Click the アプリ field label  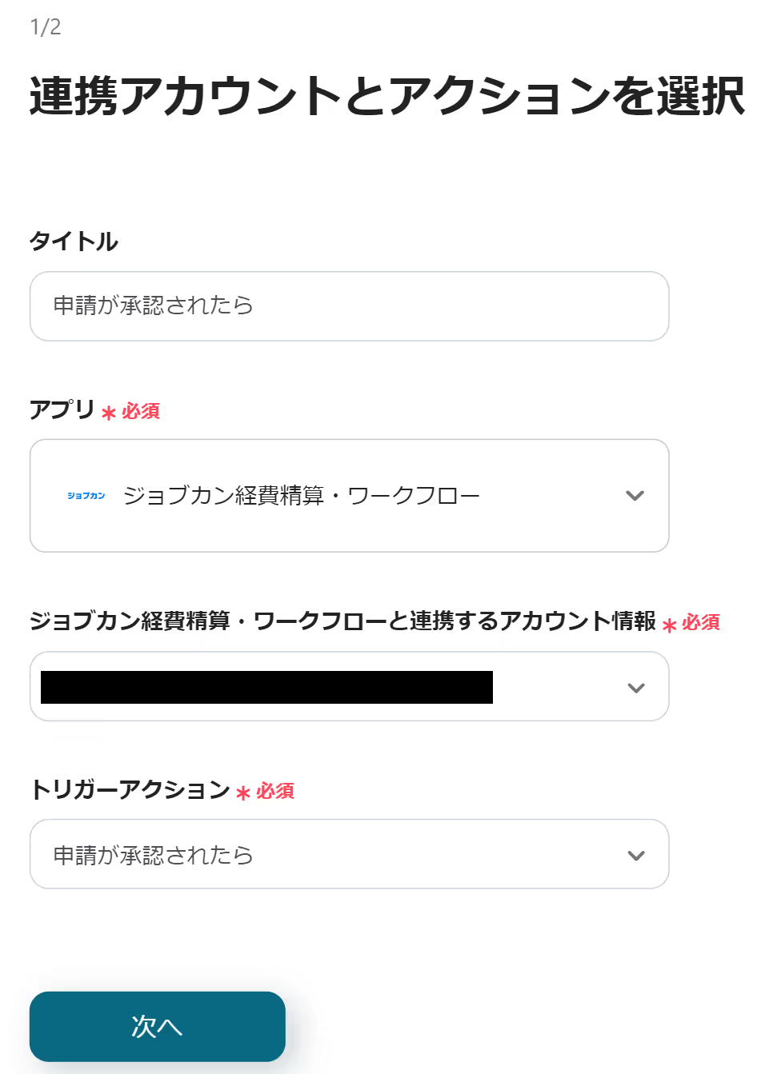click(x=62, y=409)
